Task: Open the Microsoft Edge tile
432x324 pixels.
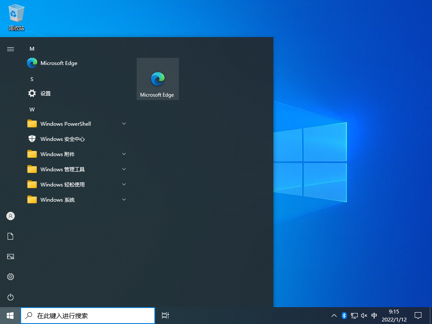Action: coord(157,78)
